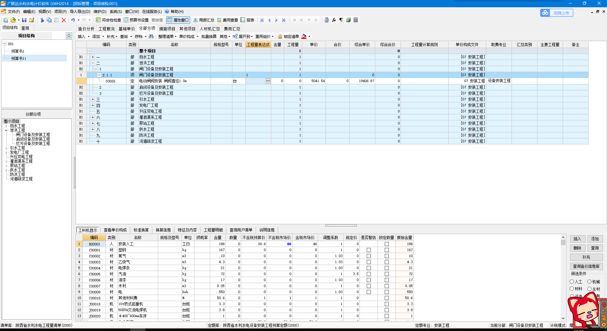The image size is (607, 331).
Task: Toggle 是否暂估 checkbox for 氧气
Action: tap(369, 256)
